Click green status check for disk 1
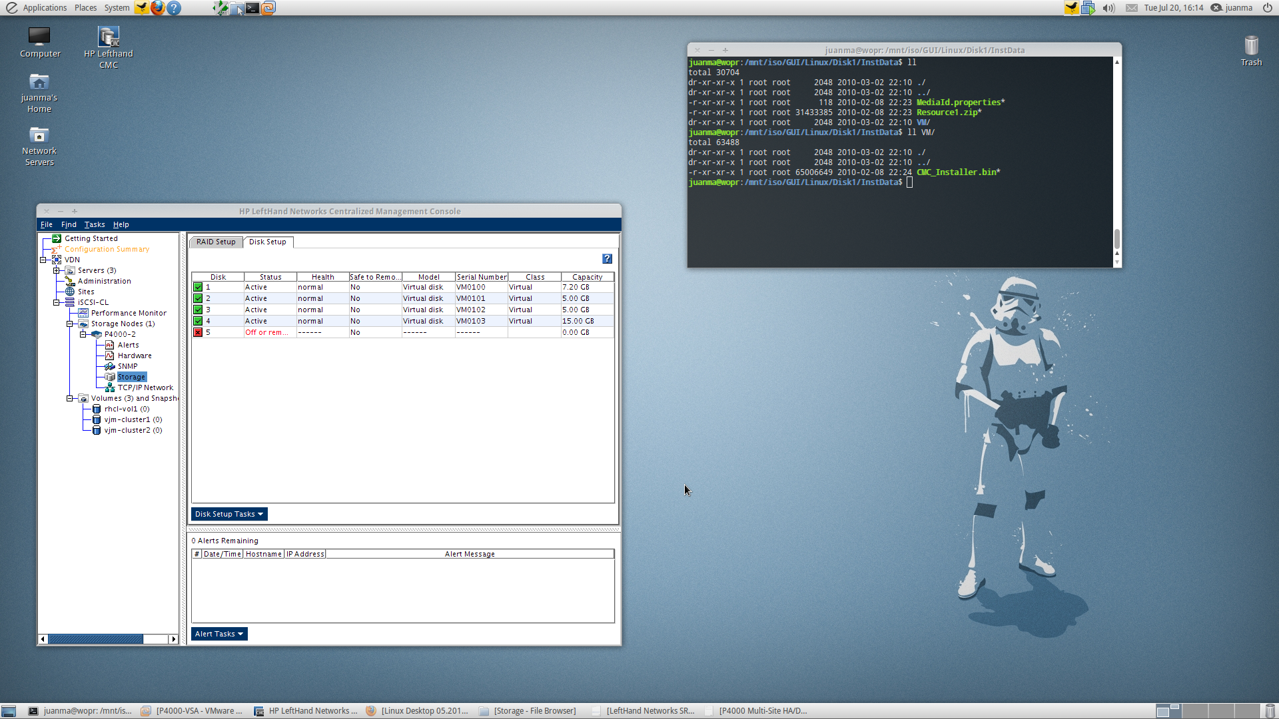 point(198,288)
